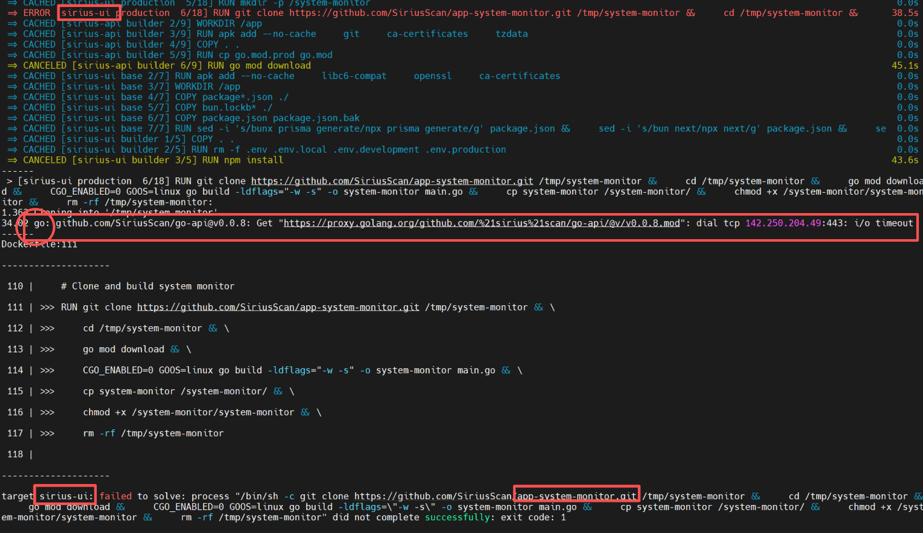Viewport: 923px width, 533px height.
Task: Click line number 118 in Dockerfile listing
Action: tap(15, 454)
